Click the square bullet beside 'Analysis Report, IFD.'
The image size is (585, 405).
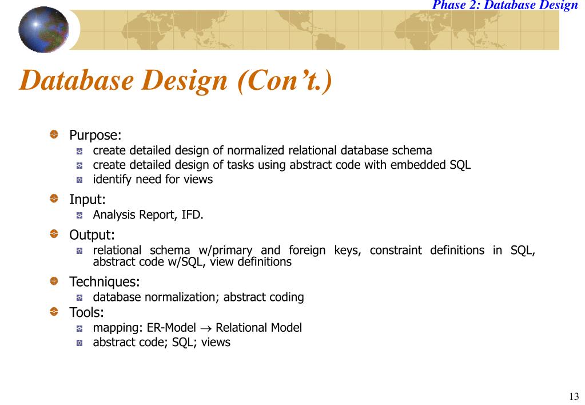[x=79, y=216]
